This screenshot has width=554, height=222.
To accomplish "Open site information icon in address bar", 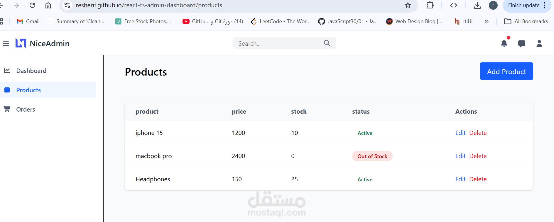I will click(x=67, y=5).
